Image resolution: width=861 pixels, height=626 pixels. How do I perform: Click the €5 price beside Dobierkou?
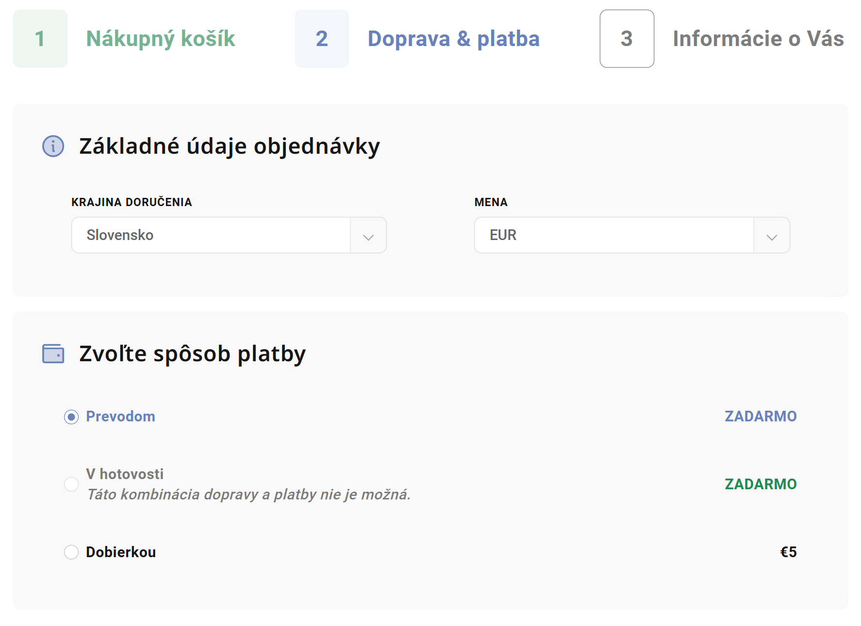[x=790, y=552]
